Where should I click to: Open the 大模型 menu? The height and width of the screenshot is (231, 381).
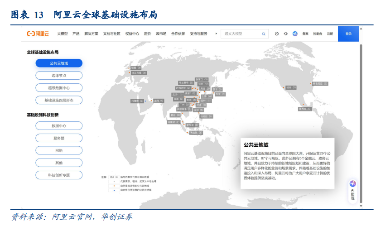click(63, 34)
